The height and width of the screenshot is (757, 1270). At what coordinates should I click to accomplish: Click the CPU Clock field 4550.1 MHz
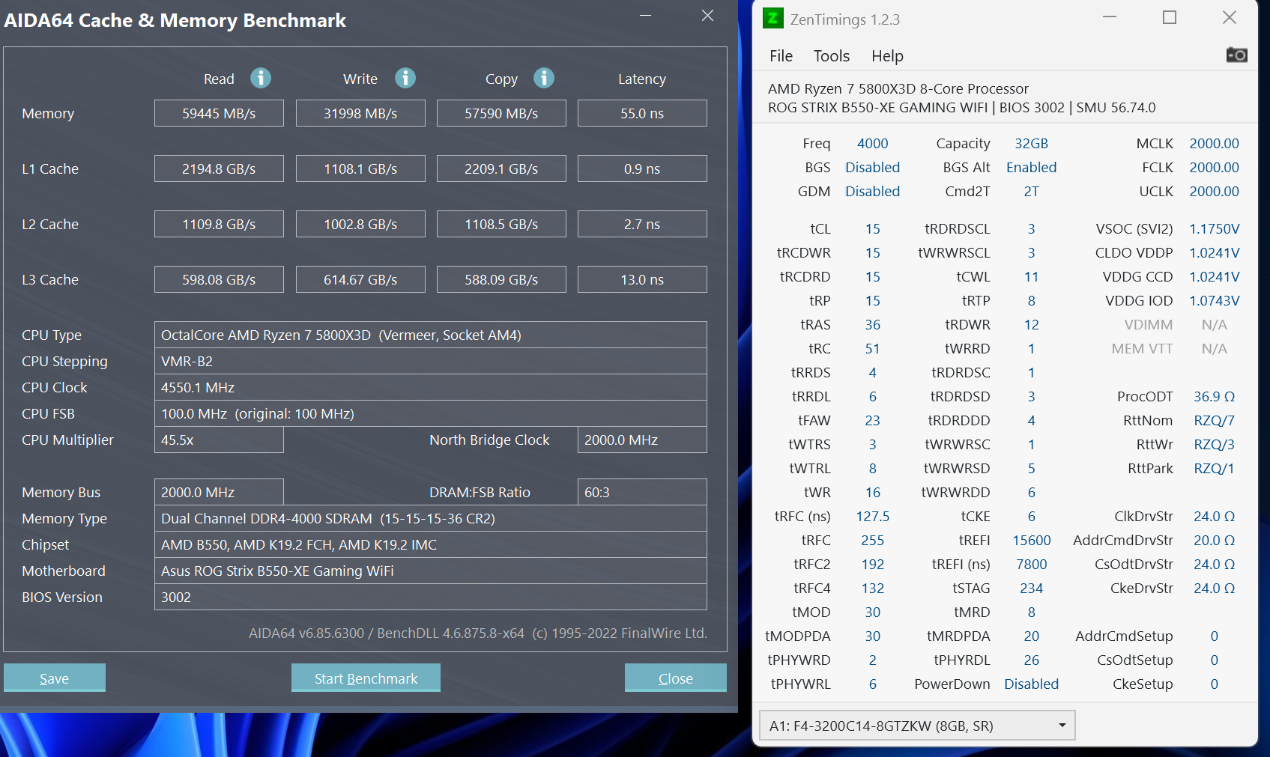point(431,387)
